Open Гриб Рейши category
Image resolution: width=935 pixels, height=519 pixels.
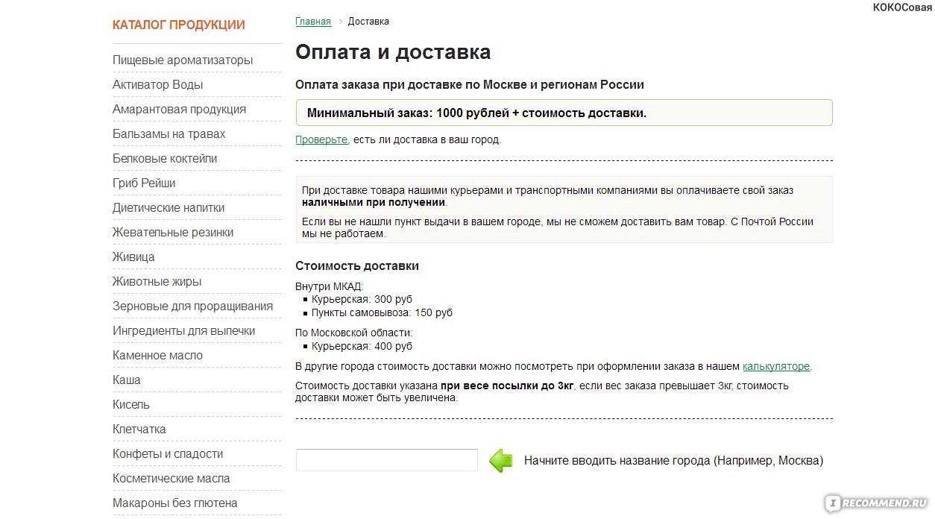(144, 183)
